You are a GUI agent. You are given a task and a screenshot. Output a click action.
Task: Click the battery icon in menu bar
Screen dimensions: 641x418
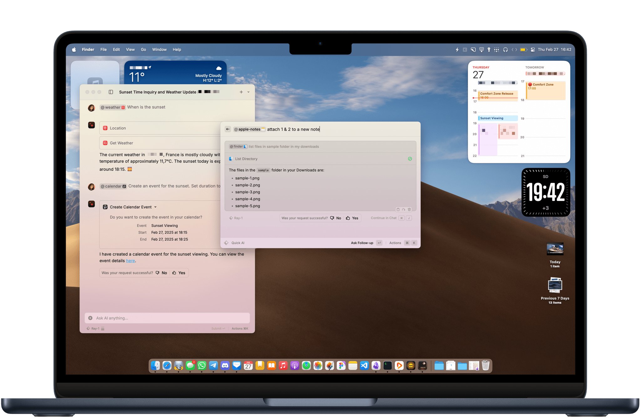point(524,49)
